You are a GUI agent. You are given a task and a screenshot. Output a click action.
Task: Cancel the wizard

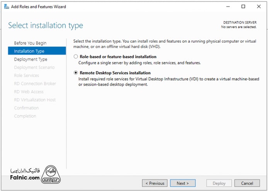point(247,183)
